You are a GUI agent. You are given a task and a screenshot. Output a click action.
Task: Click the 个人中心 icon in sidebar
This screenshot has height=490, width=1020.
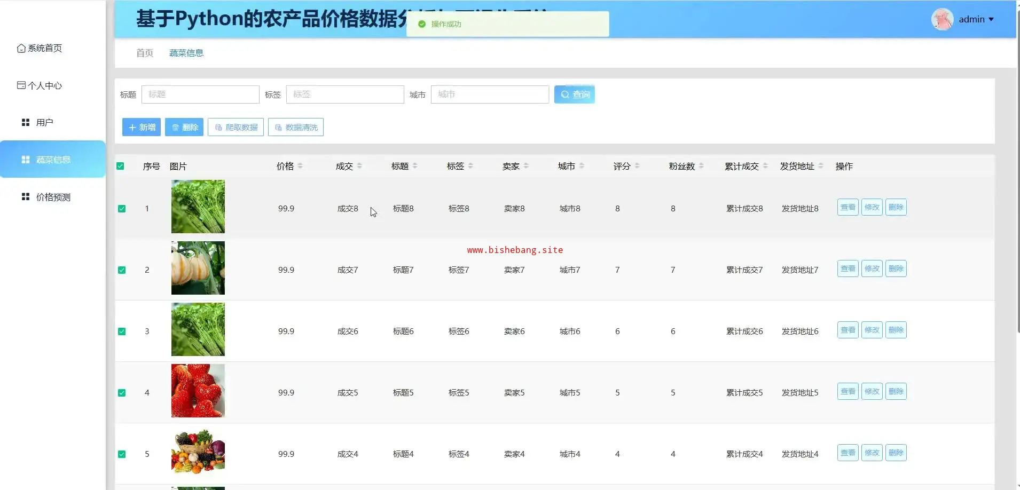[x=21, y=85]
